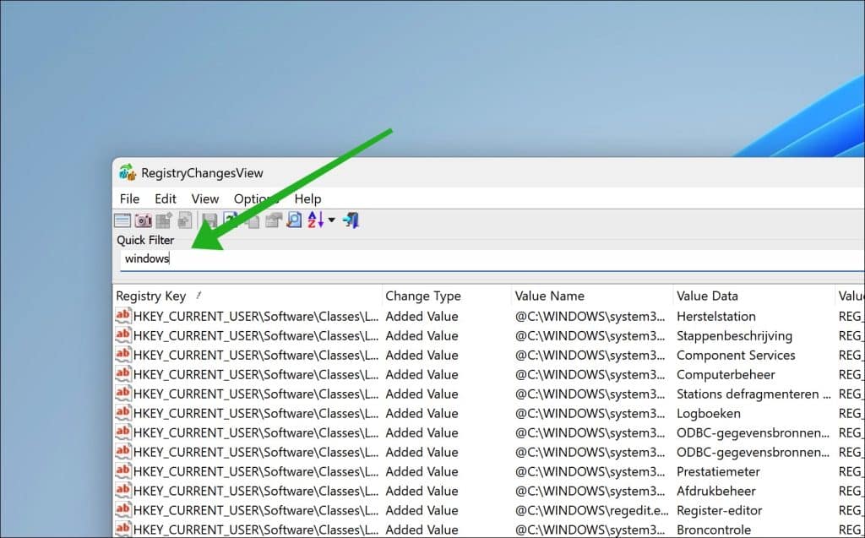Sort by the Change Type column header
The height and width of the screenshot is (538, 865).
click(446, 296)
